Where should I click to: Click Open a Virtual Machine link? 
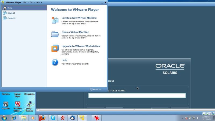[75, 32]
